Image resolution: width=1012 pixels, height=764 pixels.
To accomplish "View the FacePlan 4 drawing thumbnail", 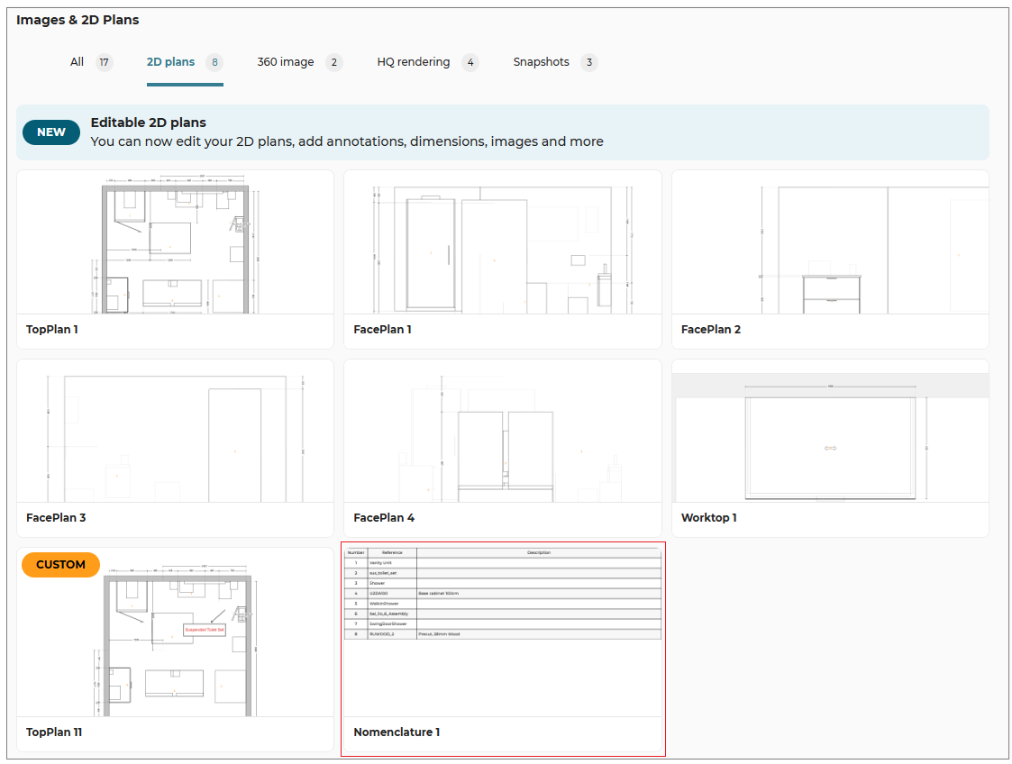I will pos(502,432).
